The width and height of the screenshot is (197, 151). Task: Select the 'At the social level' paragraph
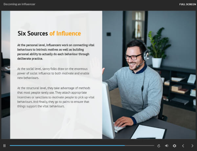pos(53,73)
